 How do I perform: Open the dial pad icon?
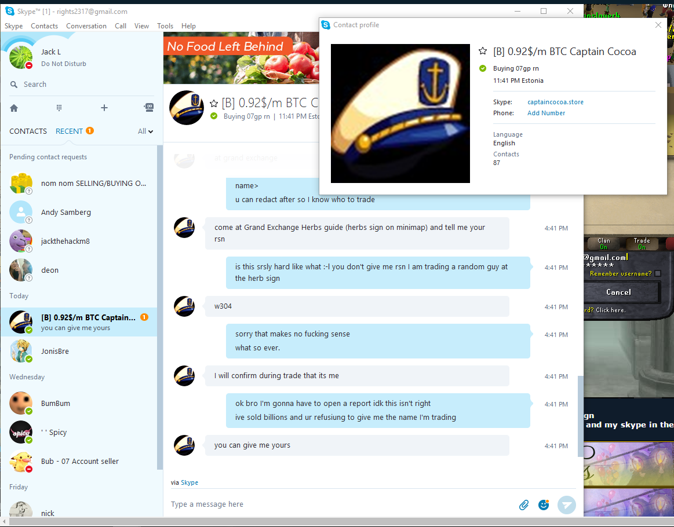pos(59,108)
